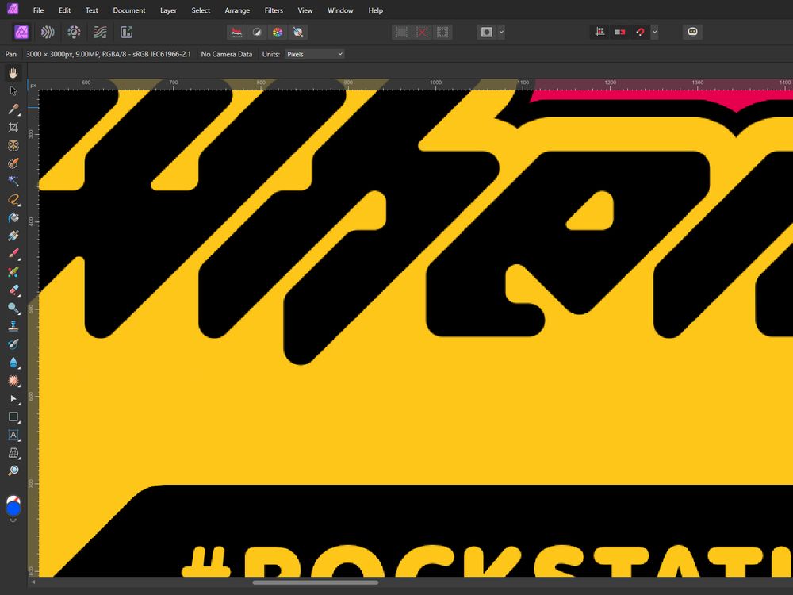Open the Window menu
Image resolution: width=793 pixels, height=595 pixels.
[340, 10]
